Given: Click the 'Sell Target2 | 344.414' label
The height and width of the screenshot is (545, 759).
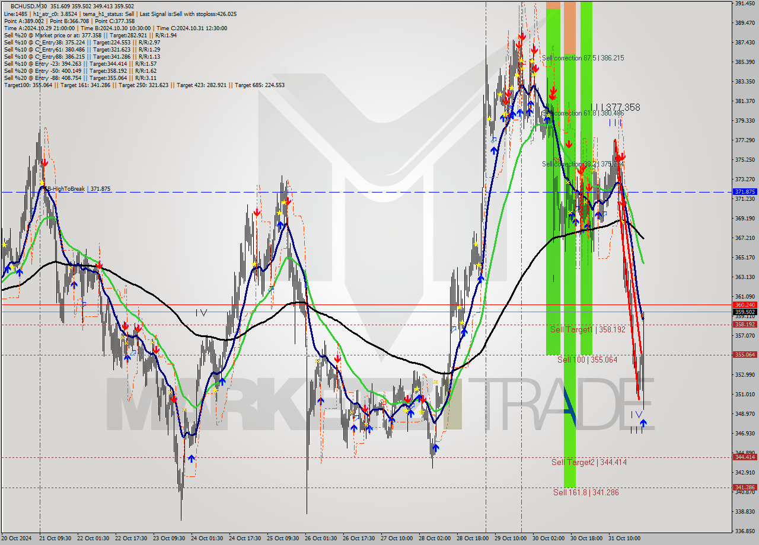Looking at the screenshot, I should pos(589,462).
